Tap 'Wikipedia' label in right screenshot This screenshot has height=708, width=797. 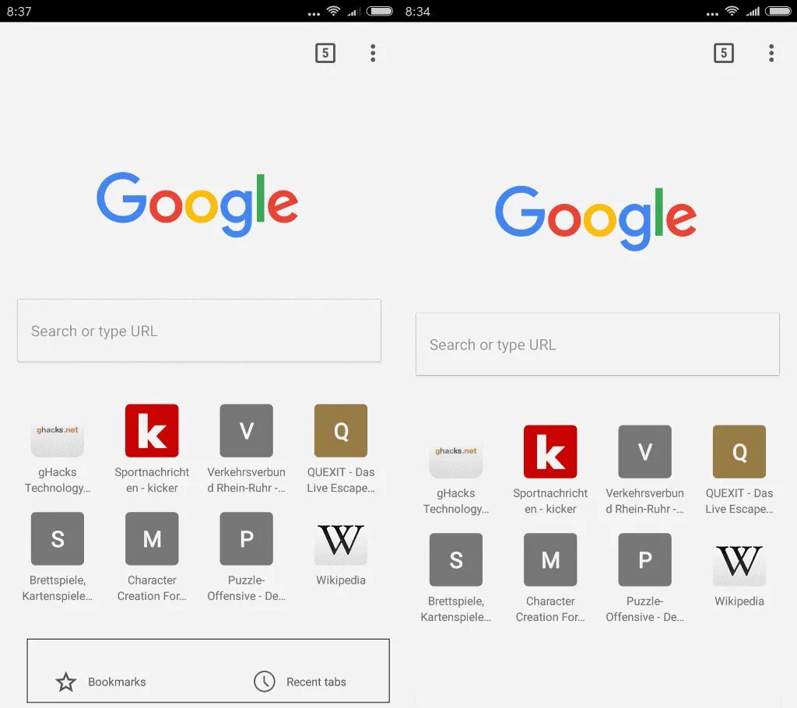click(x=739, y=601)
